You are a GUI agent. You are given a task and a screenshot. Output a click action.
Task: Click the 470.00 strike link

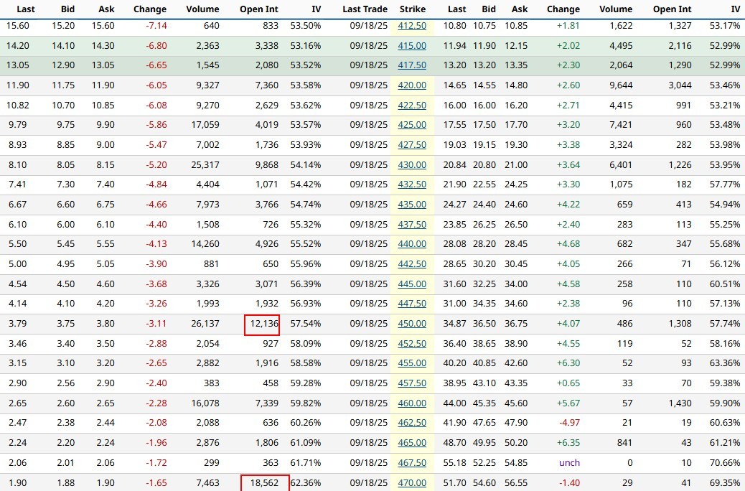pos(412,483)
